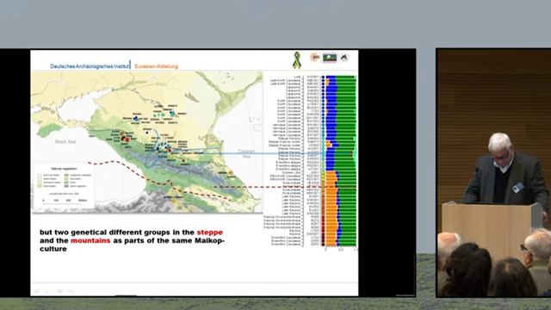Click the round pinkish logo beside the ribbon
This screenshot has height=310, width=551.
(315, 58)
